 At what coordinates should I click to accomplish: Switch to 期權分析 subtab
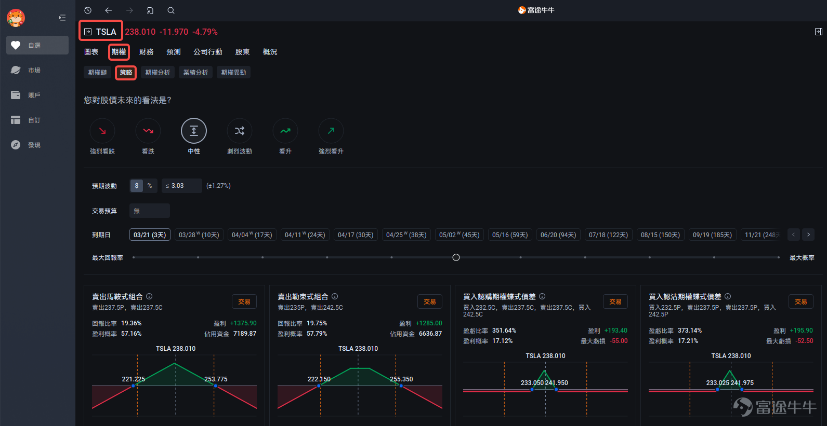click(x=157, y=73)
